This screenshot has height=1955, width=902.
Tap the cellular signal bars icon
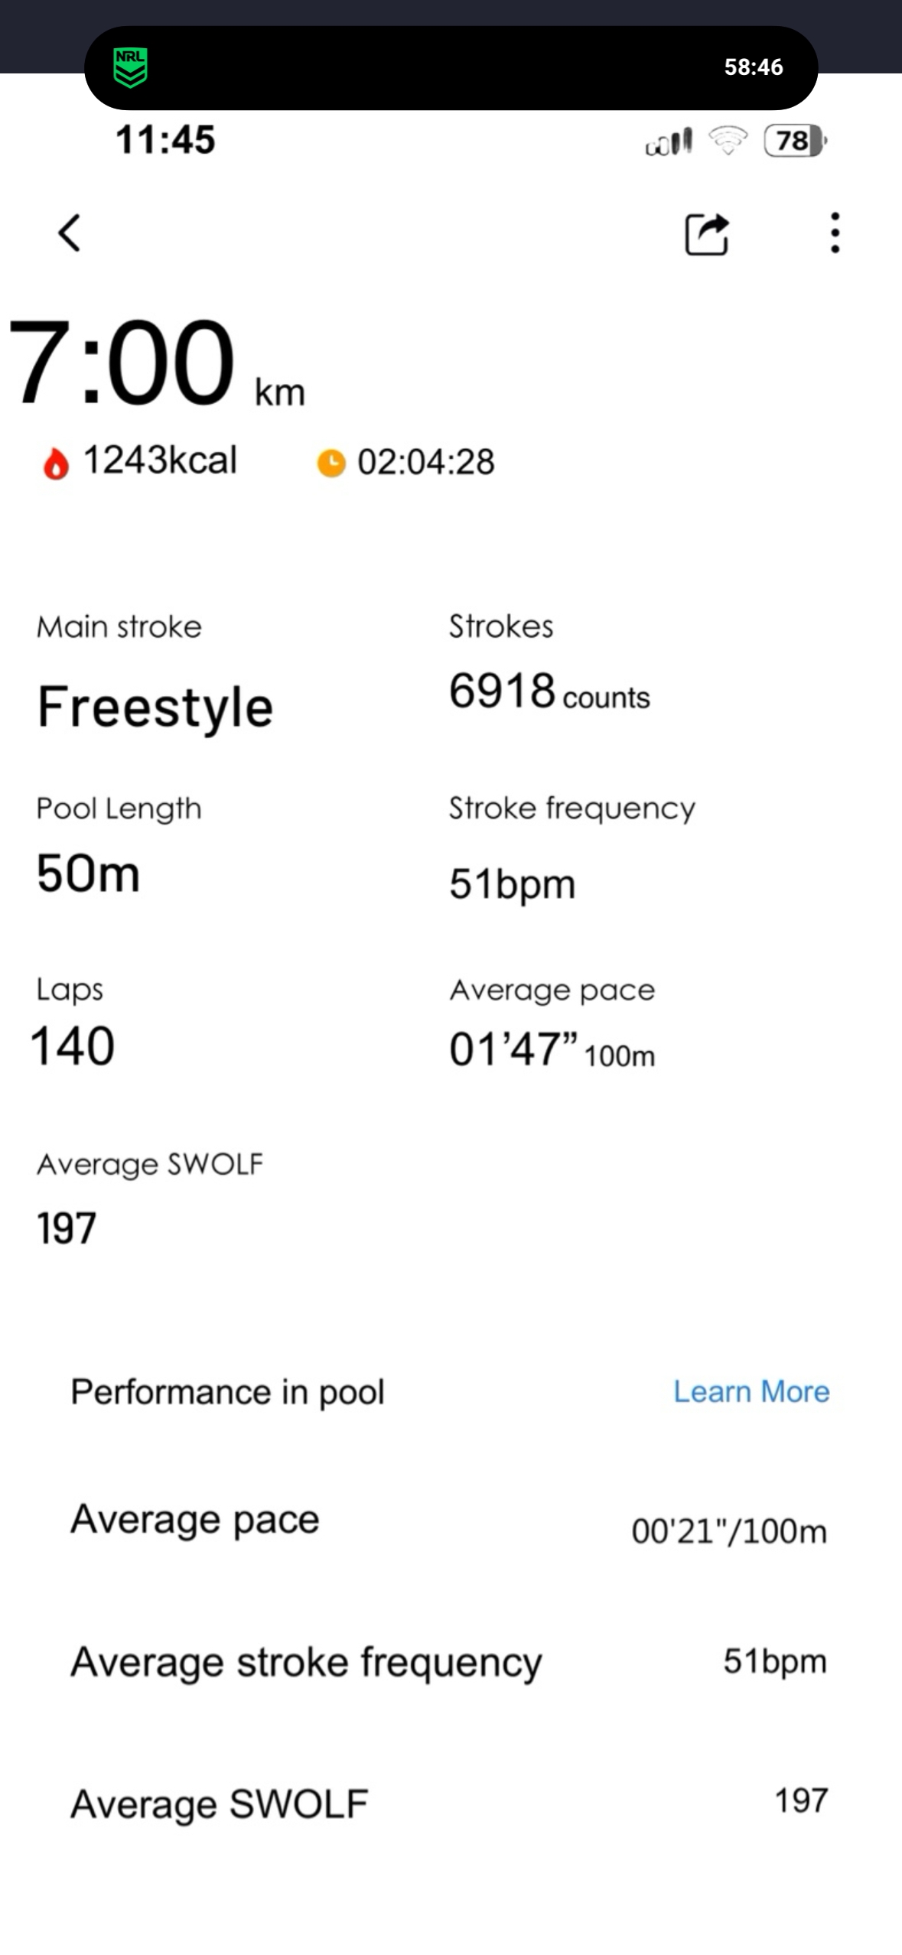tap(669, 142)
